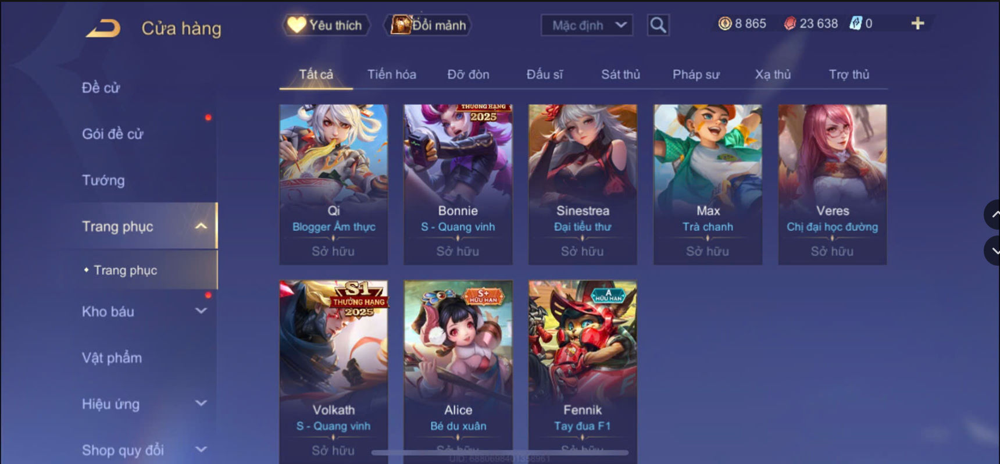The height and width of the screenshot is (464, 1000).
Task: Open the search magnifier icon
Action: 658,25
